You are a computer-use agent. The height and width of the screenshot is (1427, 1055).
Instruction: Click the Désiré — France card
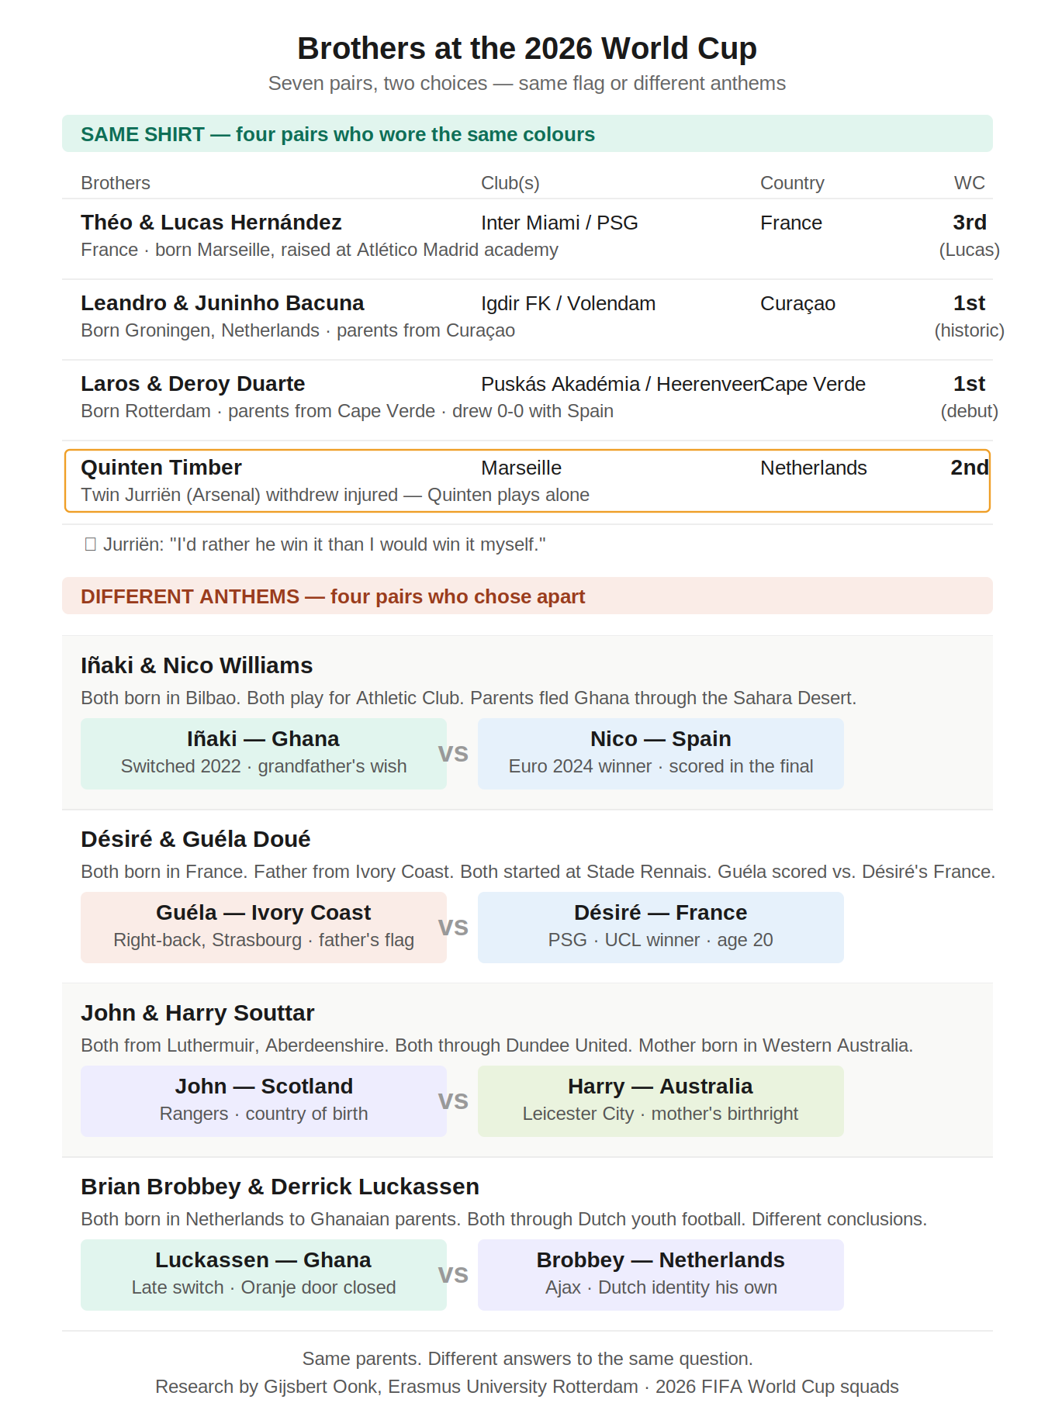tap(661, 928)
